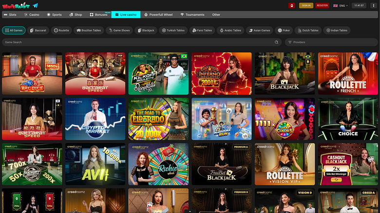Open the Brazilian Blackjack table
The width and height of the screenshot is (380, 213).
pos(285,73)
